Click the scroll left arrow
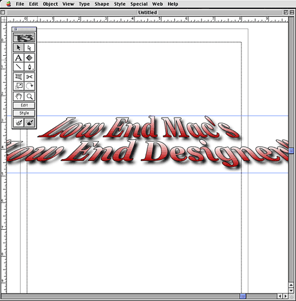 (280, 297)
